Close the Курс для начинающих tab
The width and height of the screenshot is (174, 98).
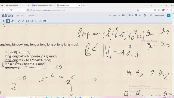tap(54, 5)
